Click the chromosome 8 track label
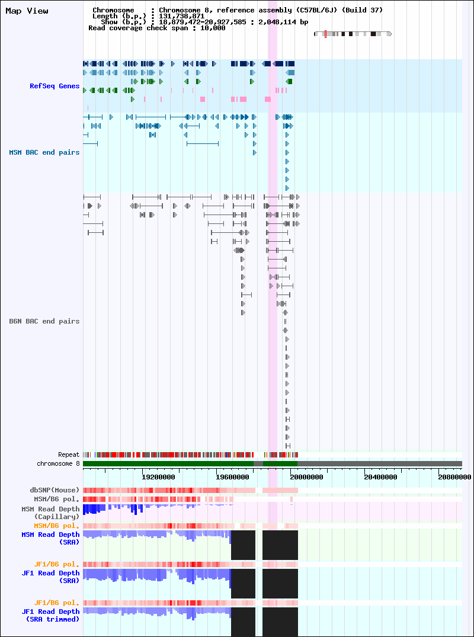Viewport: 474px width, 637px height. click(x=58, y=463)
